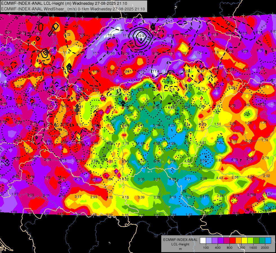Click the map value 6.04

tap(187, 143)
